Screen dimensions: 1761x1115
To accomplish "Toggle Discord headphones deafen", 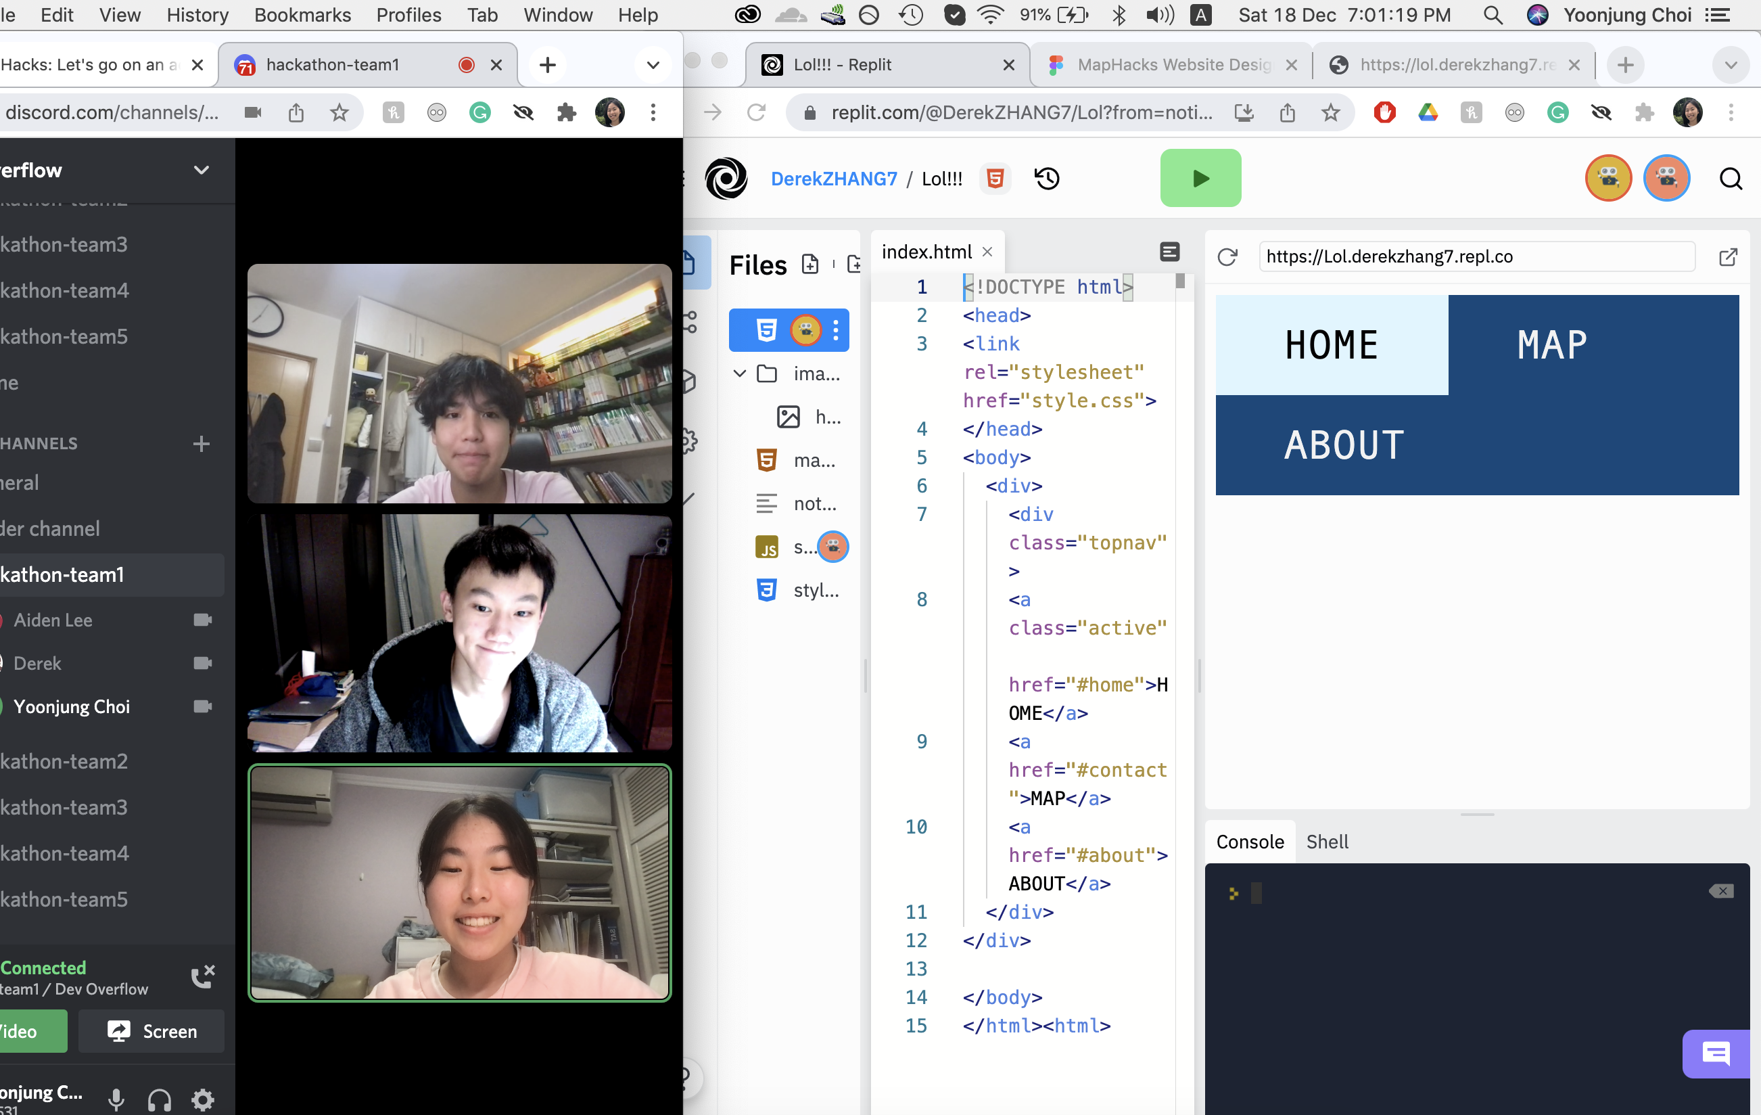I will click(x=159, y=1098).
